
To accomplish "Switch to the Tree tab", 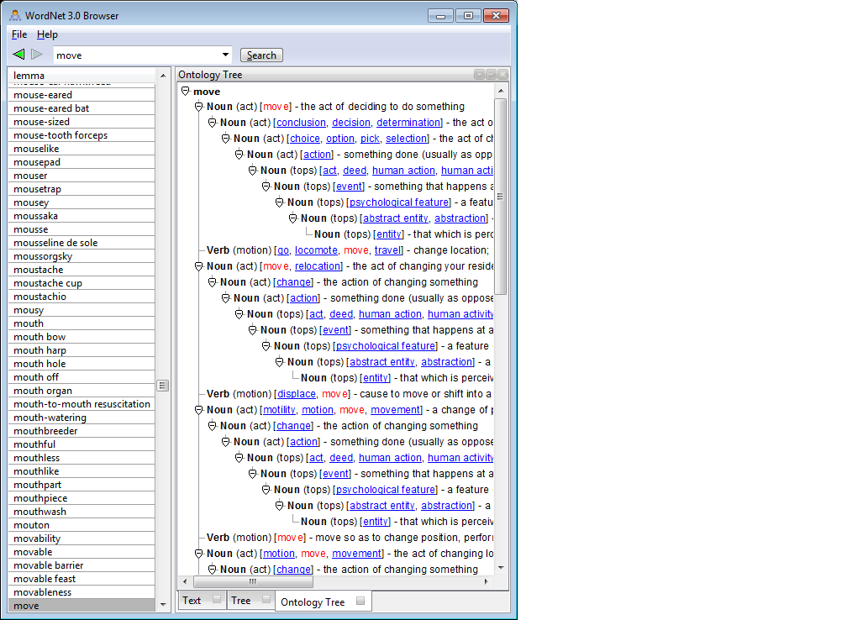I will pyautogui.click(x=250, y=600).
